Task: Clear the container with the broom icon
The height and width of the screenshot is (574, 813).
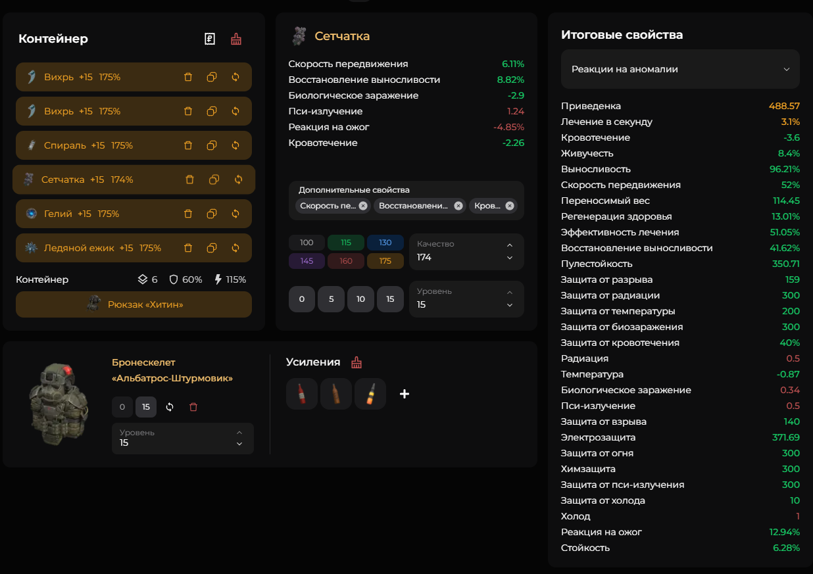Action: point(236,39)
